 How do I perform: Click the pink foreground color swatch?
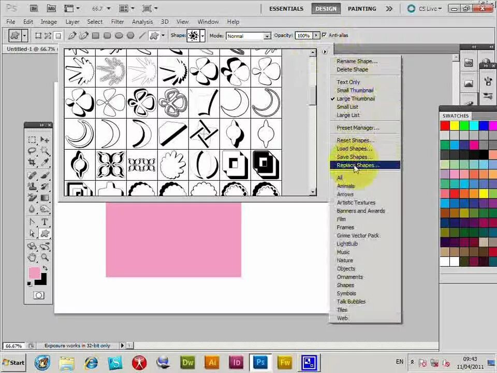click(34, 273)
